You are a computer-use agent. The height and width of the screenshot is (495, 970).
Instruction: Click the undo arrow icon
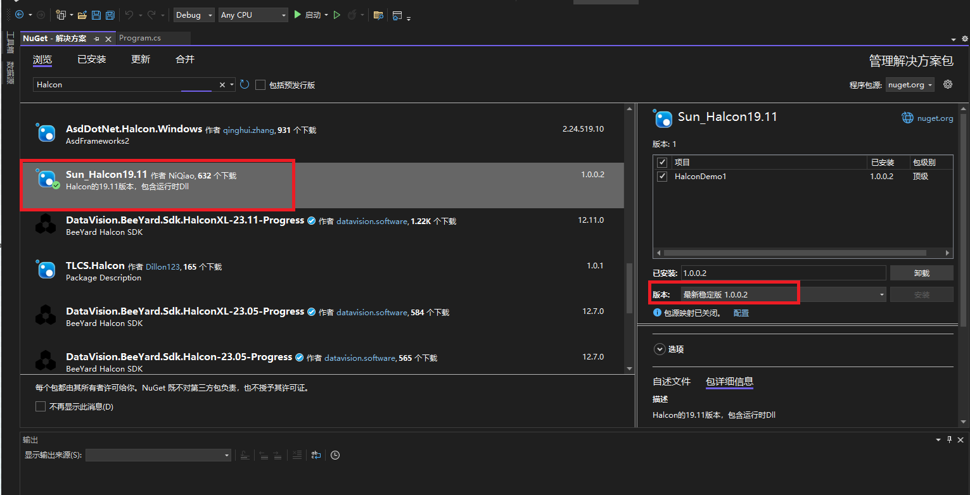coord(129,15)
